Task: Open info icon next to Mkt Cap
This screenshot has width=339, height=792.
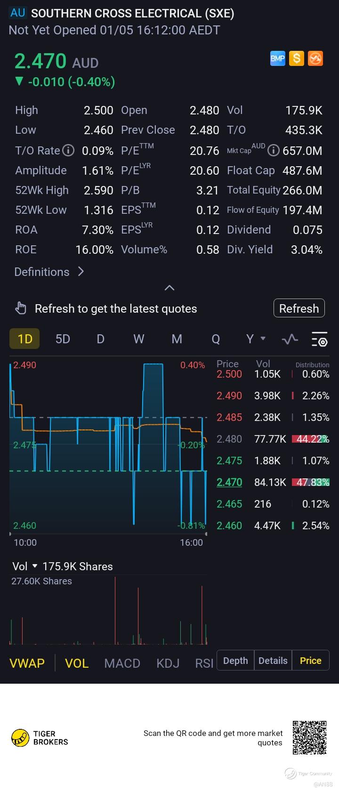Action: 273,151
